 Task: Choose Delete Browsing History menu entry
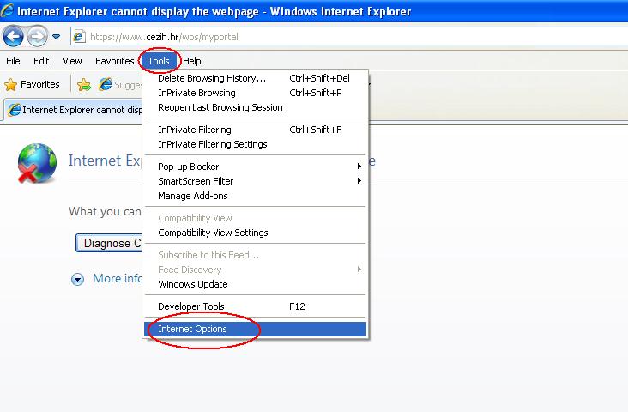255,78
